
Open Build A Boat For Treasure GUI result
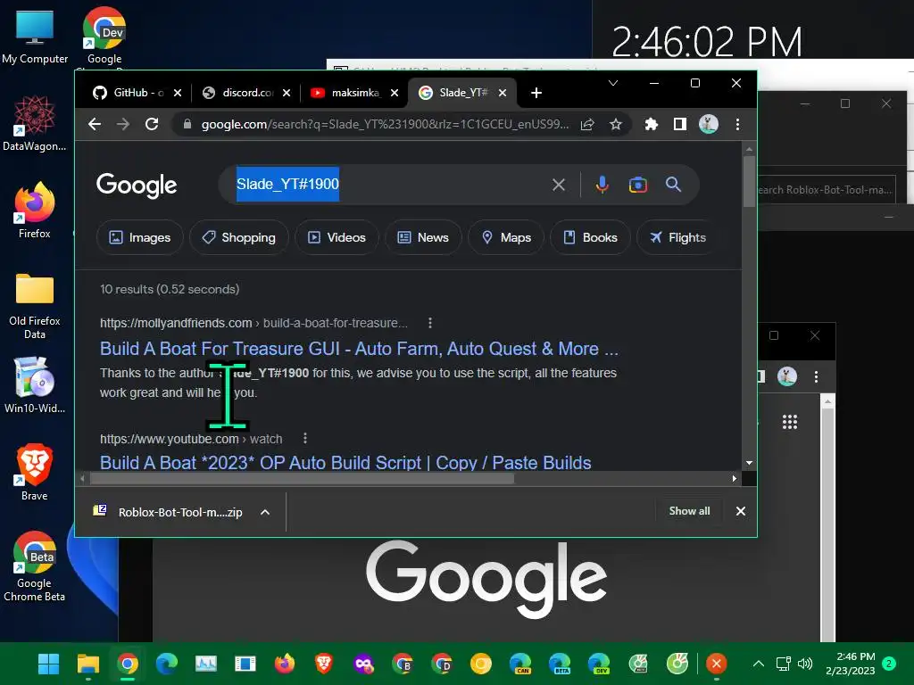[359, 349]
